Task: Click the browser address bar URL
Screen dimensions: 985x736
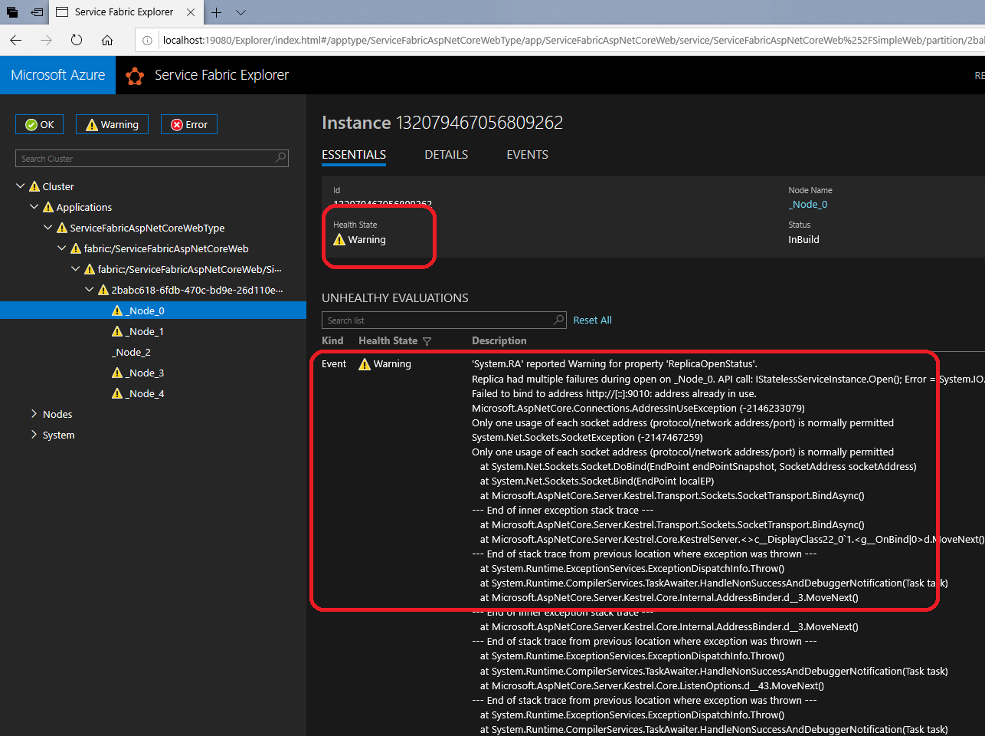Action: [573, 40]
